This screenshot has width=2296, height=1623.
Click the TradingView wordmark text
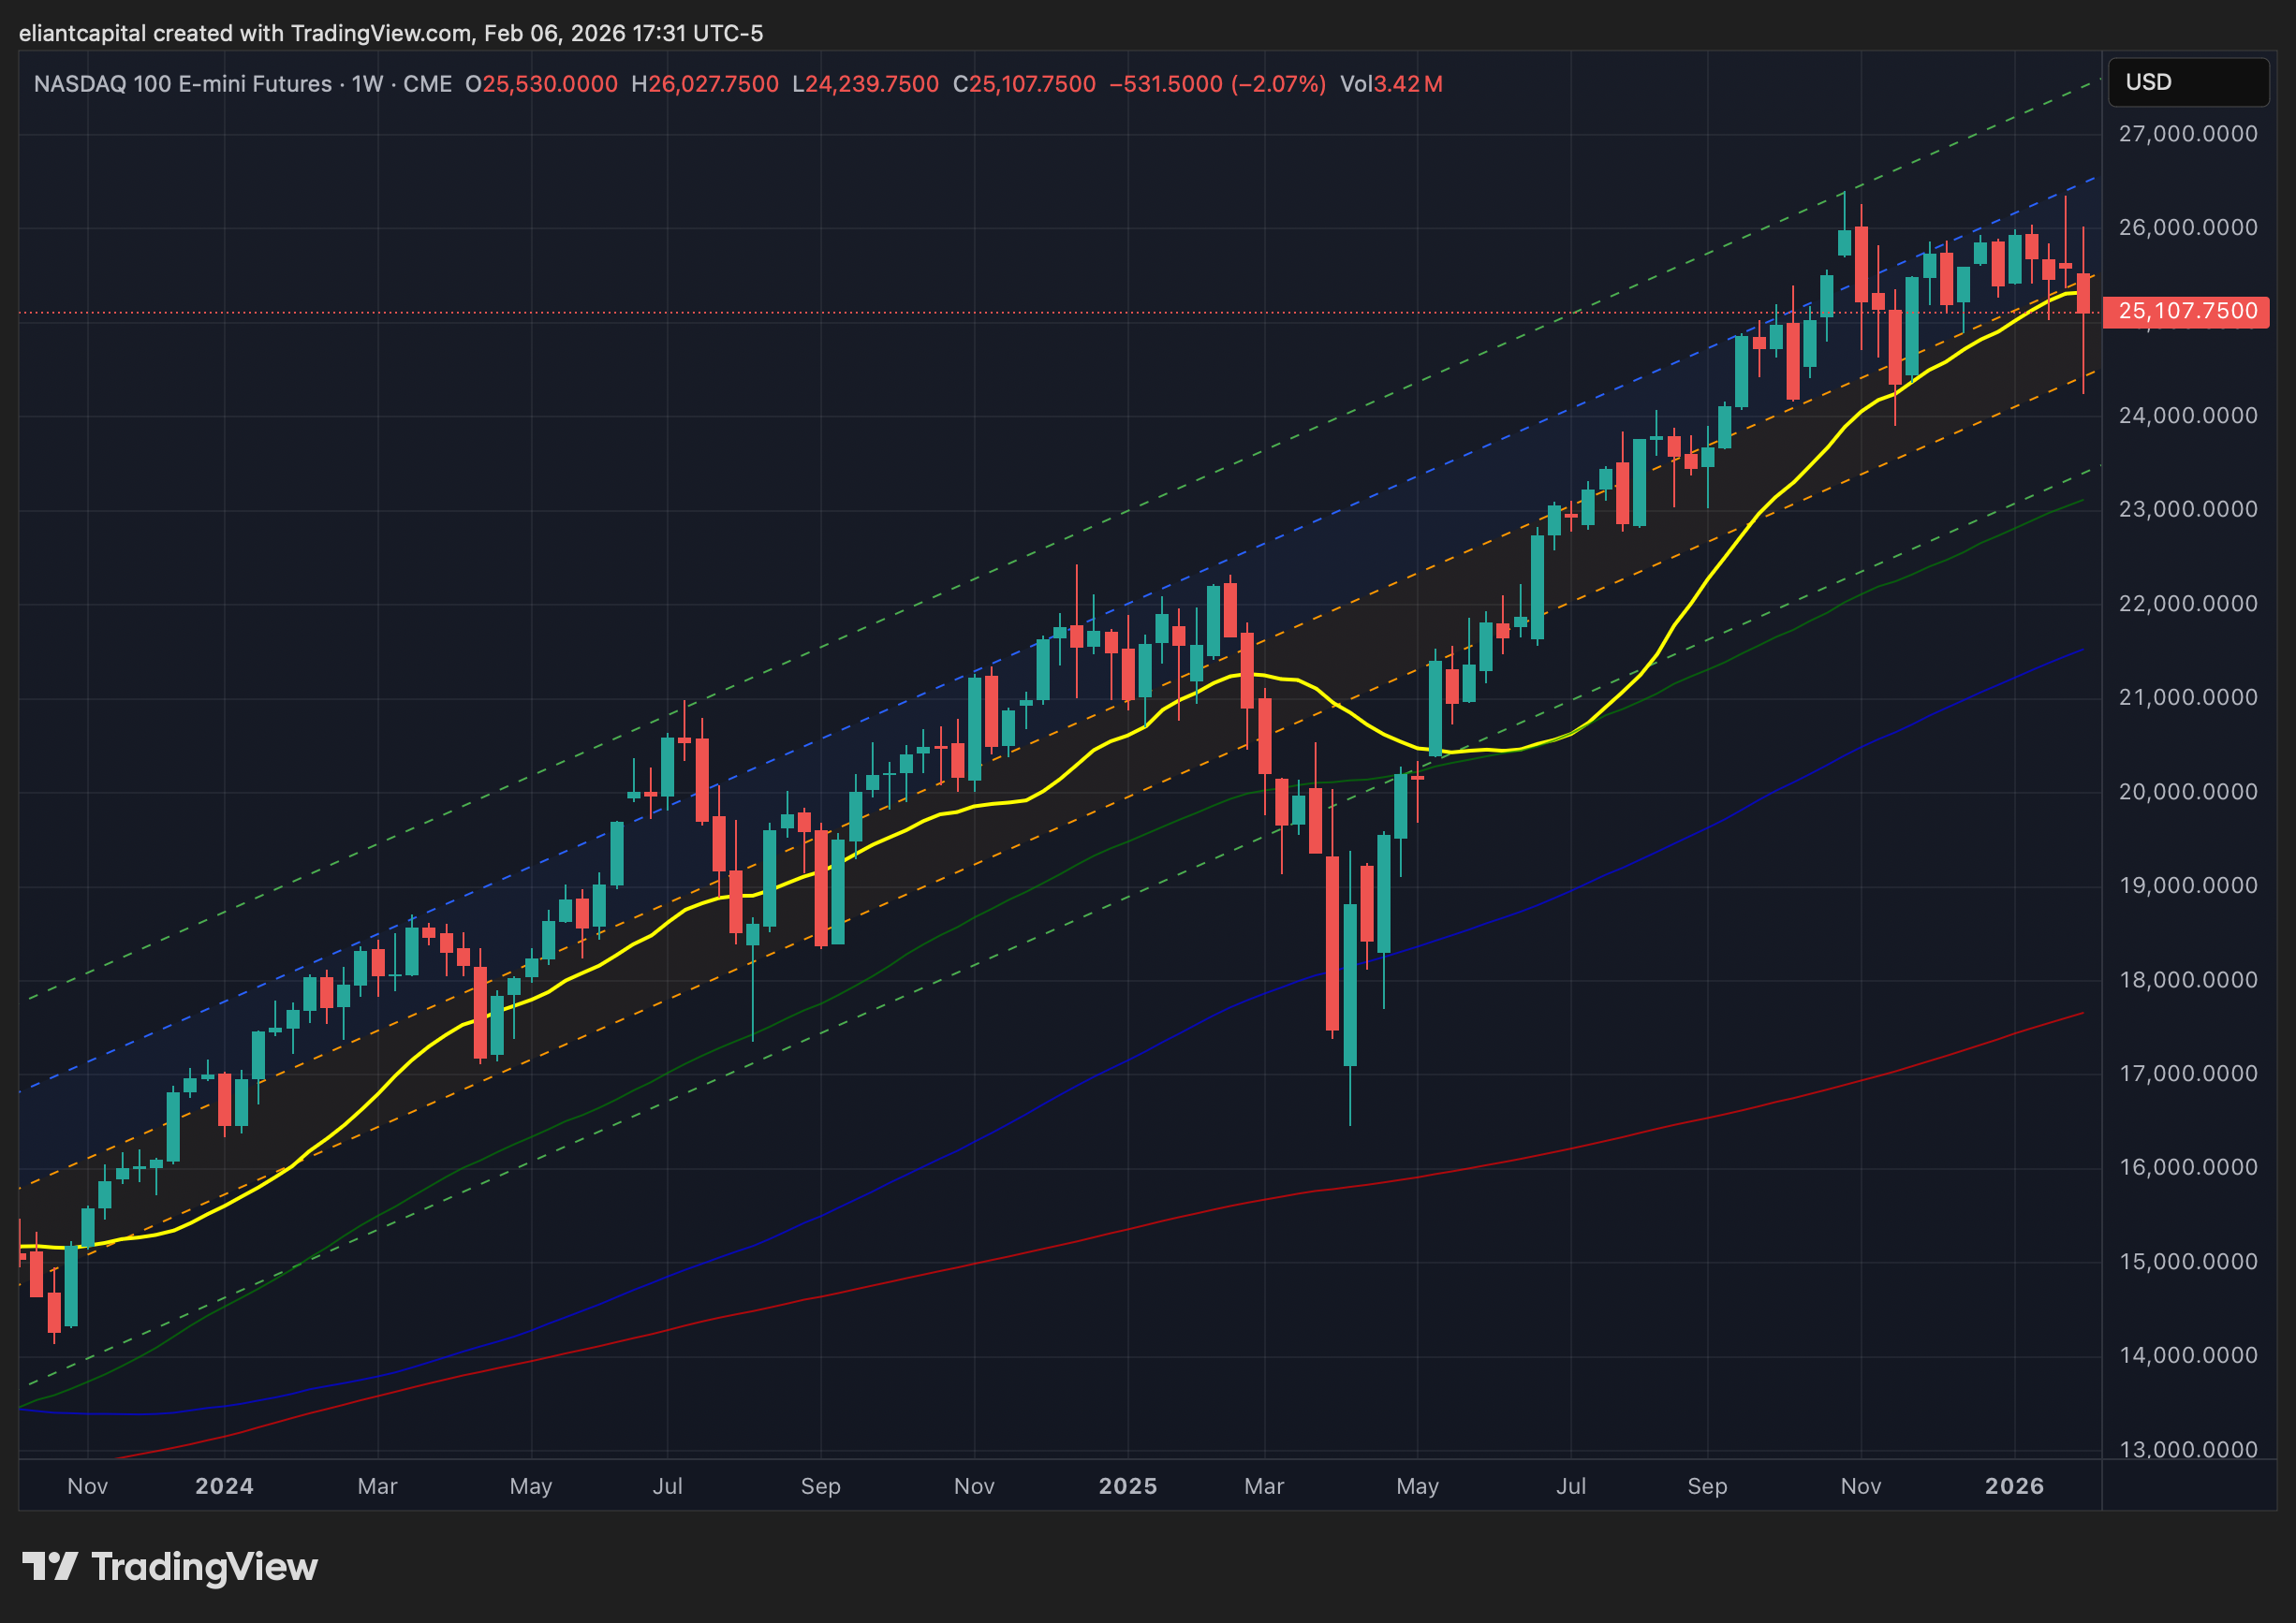[204, 1566]
